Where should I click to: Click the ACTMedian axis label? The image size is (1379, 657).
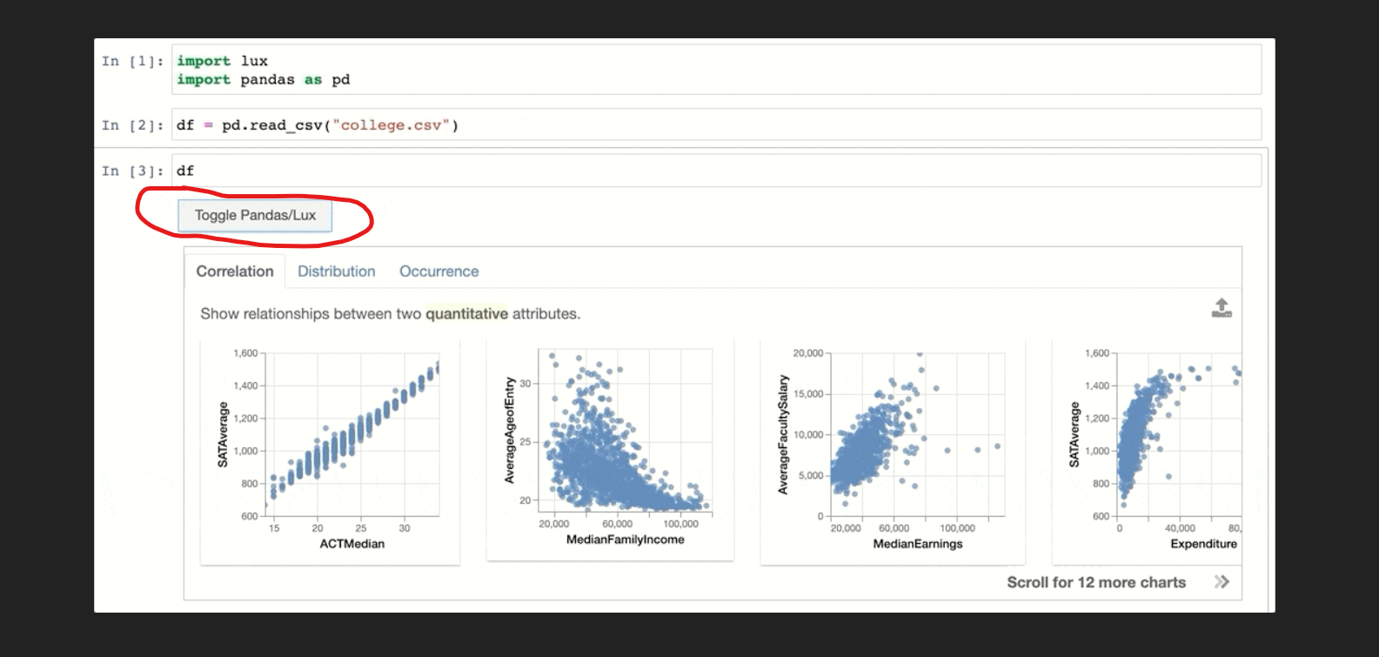point(351,544)
